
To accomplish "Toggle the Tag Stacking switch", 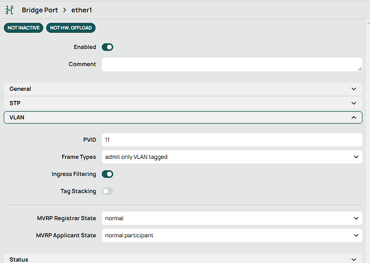I will pos(107,191).
